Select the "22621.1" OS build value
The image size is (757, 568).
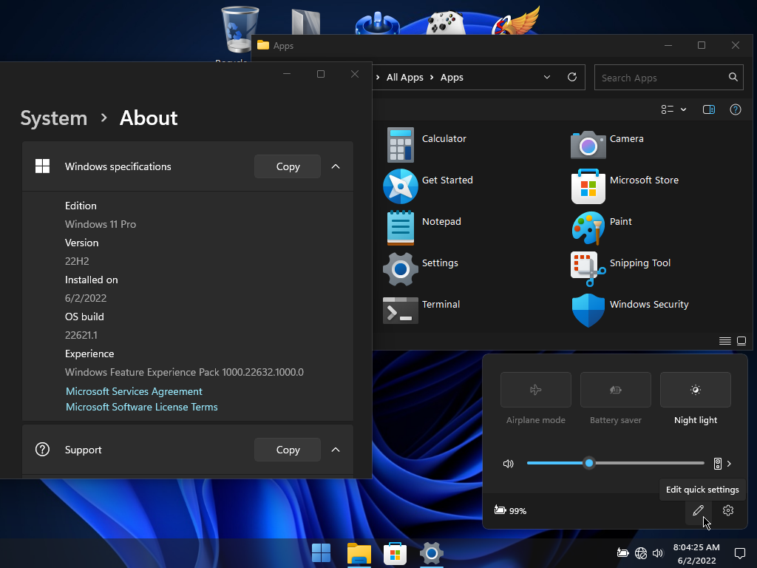(x=81, y=335)
